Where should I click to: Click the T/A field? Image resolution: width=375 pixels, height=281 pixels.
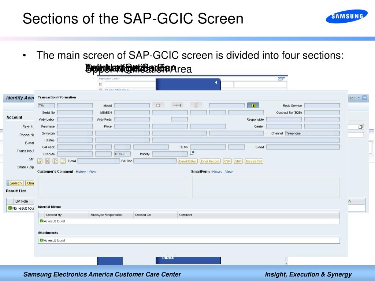pyautogui.click(x=47, y=106)
